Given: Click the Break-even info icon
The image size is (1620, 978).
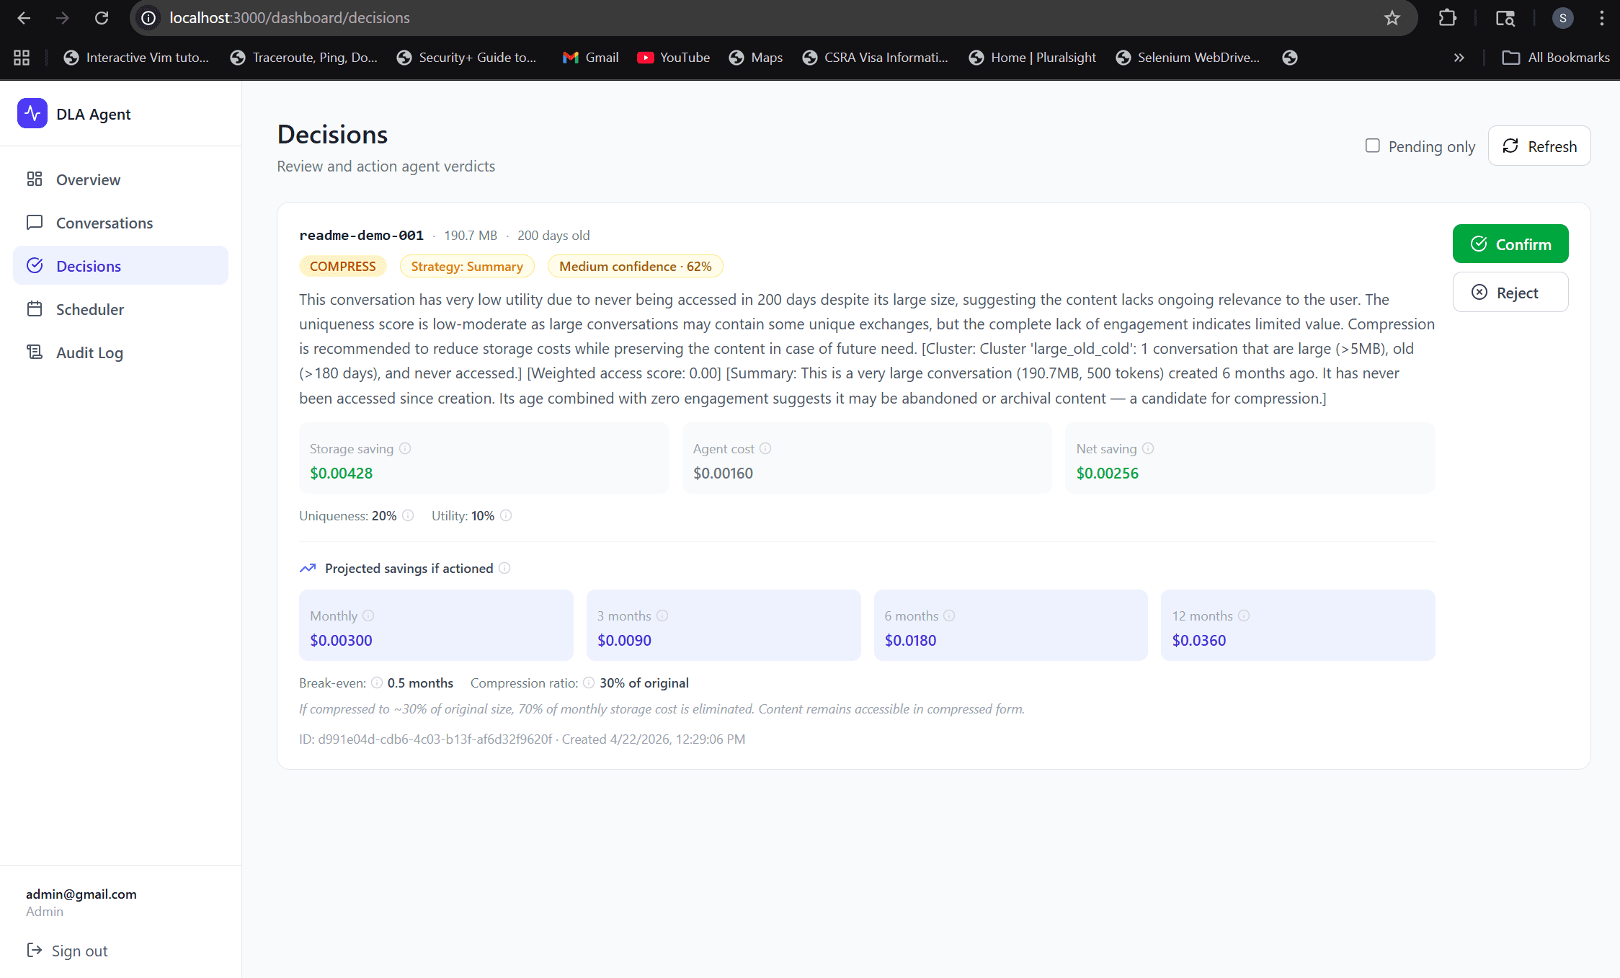Looking at the screenshot, I should click(x=377, y=683).
